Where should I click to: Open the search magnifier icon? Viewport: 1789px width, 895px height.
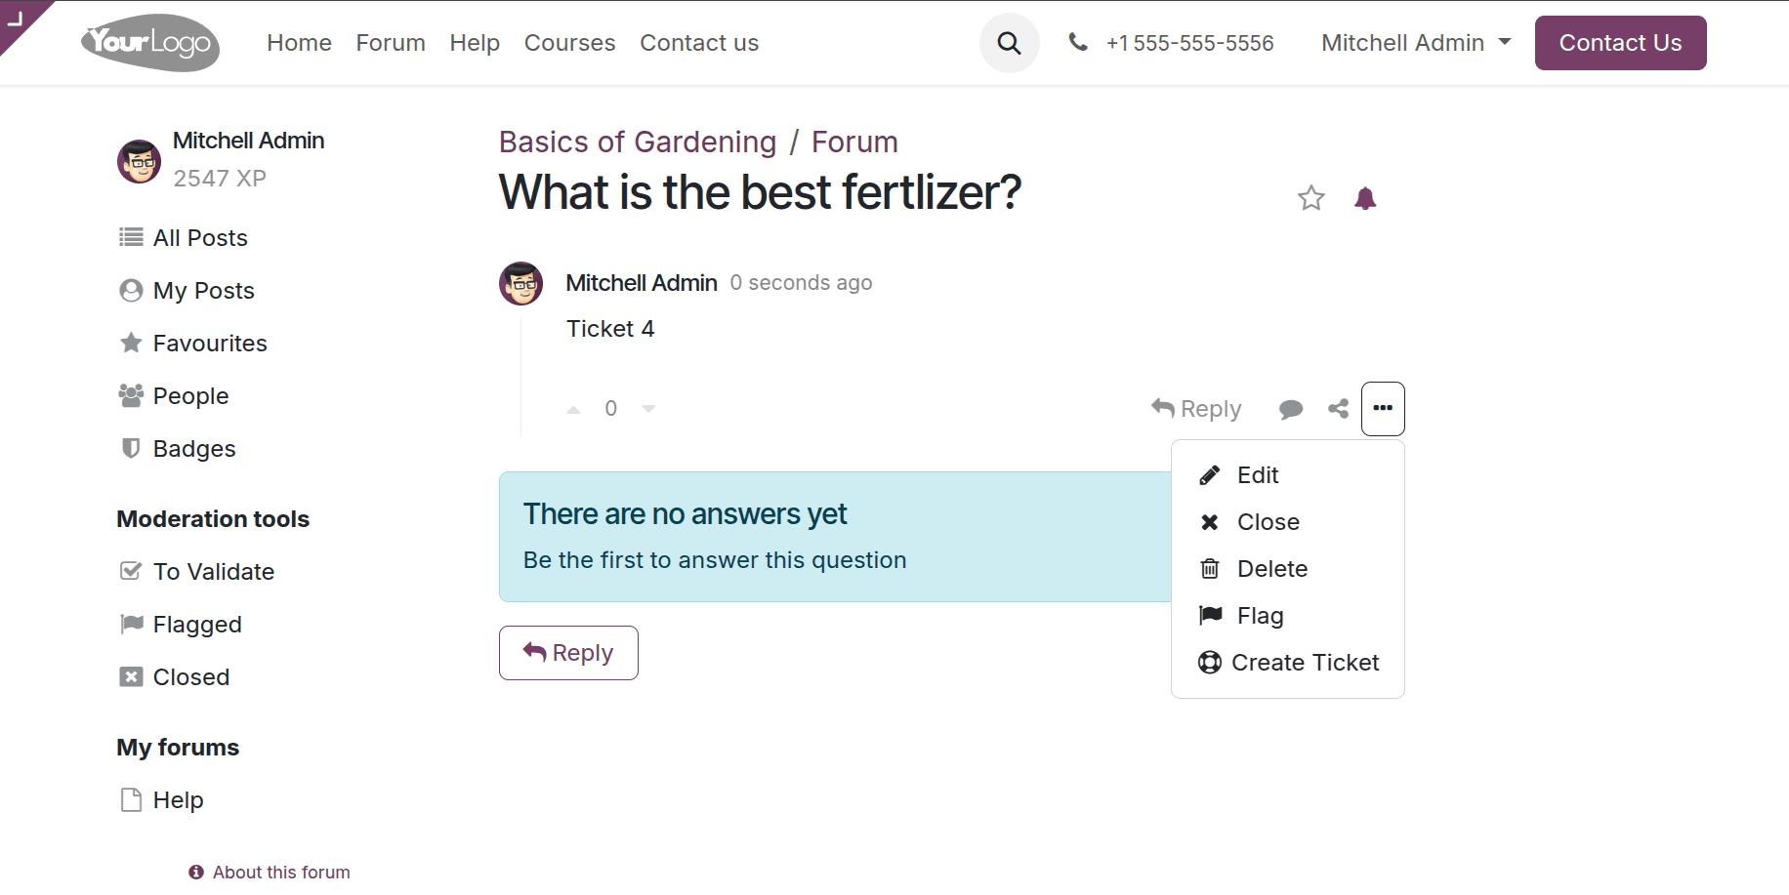click(1009, 42)
